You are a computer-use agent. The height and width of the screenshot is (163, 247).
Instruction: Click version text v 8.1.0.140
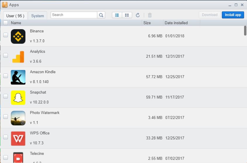pyautogui.click(x=39, y=82)
